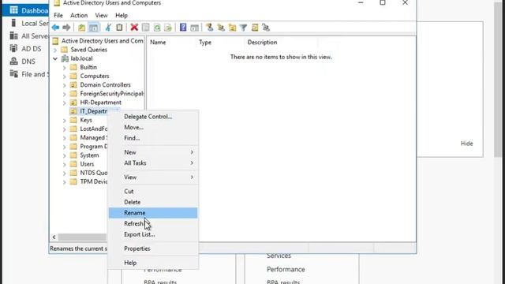Click the red X Delete toolbar icon

pyautogui.click(x=134, y=28)
